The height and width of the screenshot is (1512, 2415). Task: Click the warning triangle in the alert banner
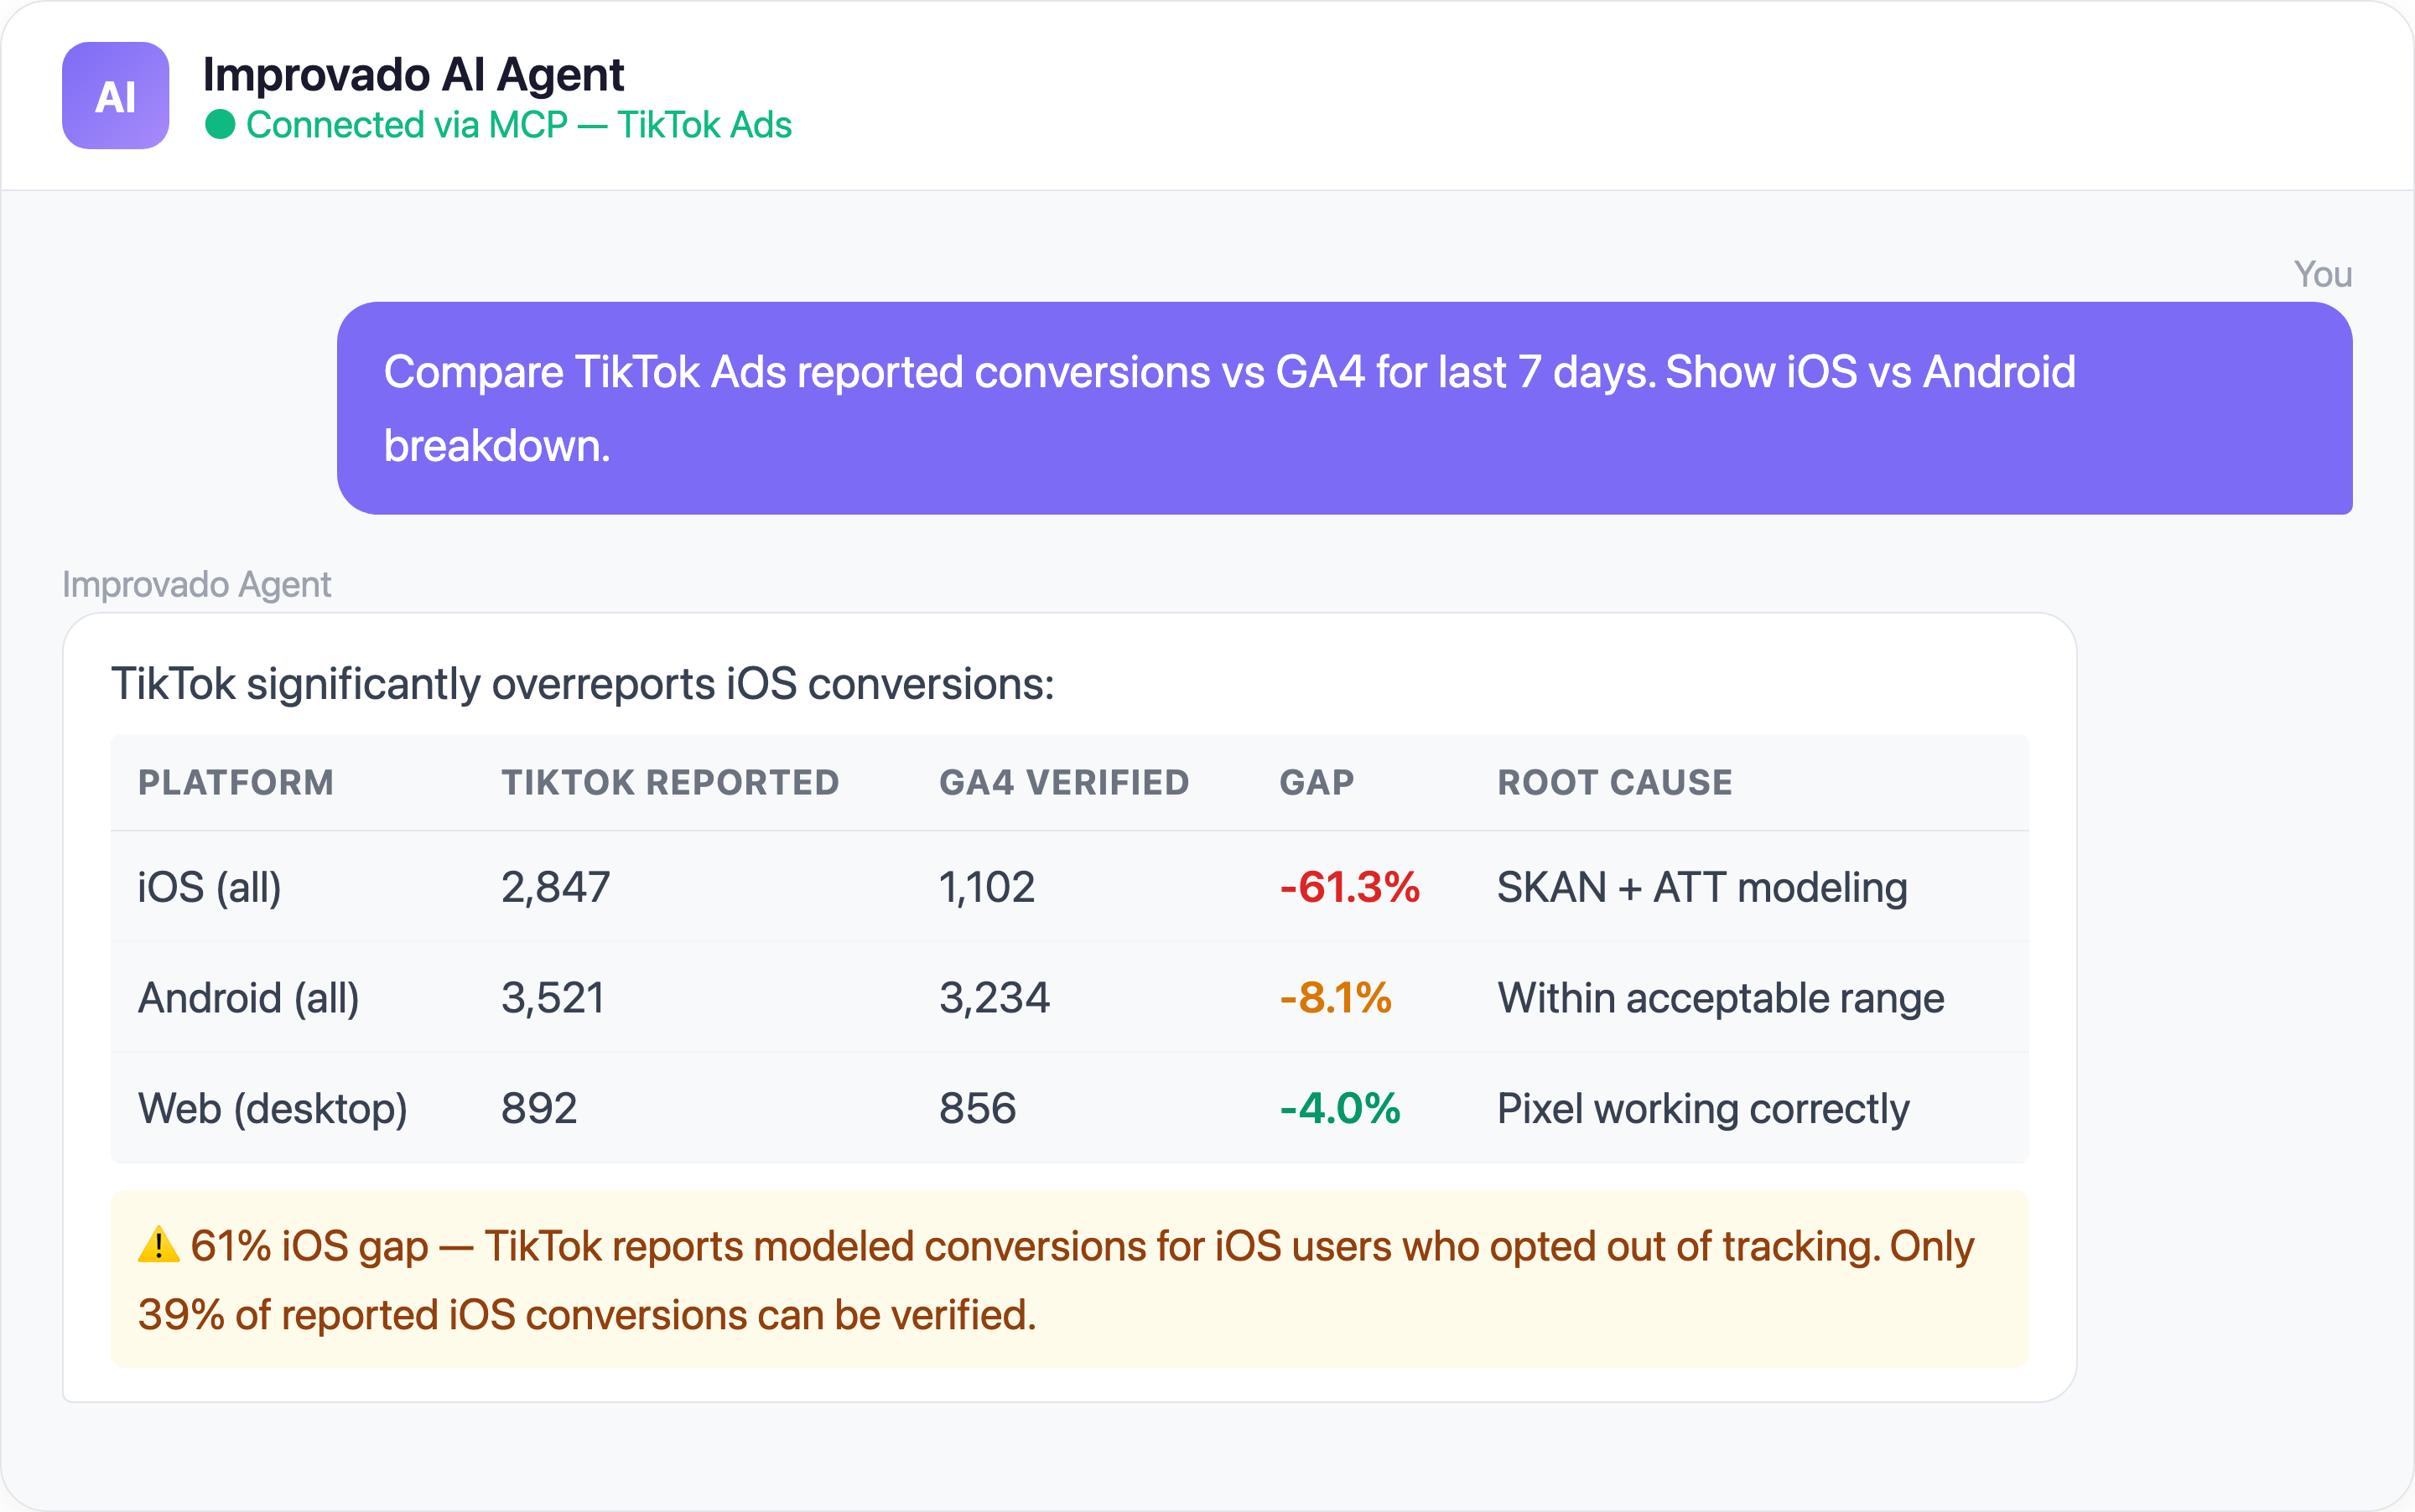(x=158, y=1245)
